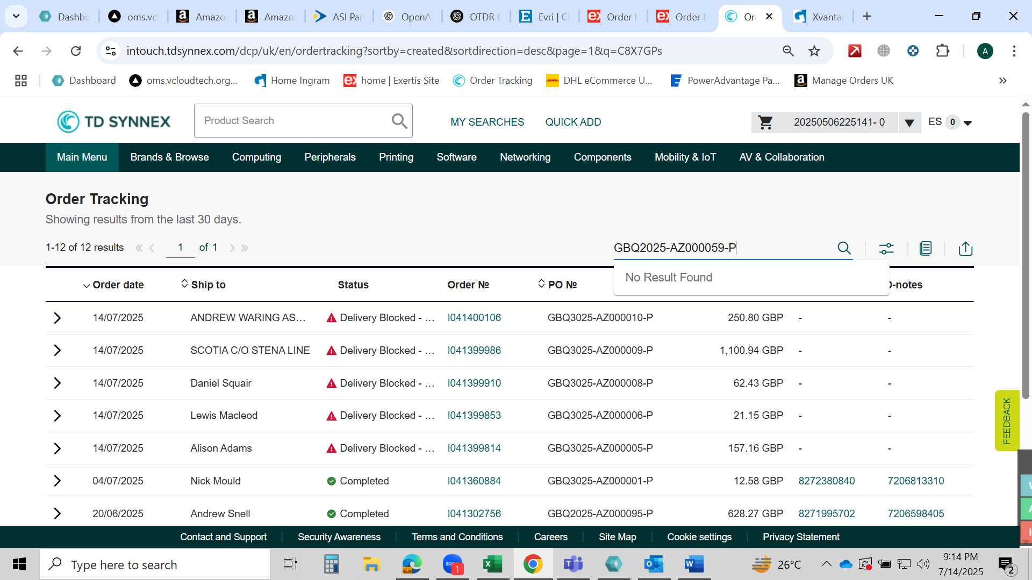
Task: Click the browser zoom magnifier icon
Action: tap(788, 51)
